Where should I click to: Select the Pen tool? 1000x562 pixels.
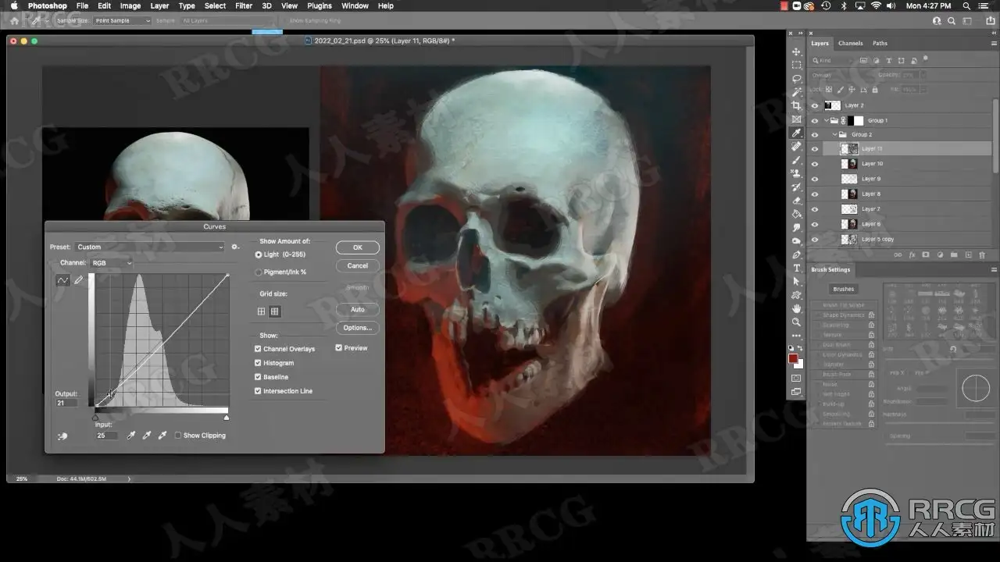(796, 254)
